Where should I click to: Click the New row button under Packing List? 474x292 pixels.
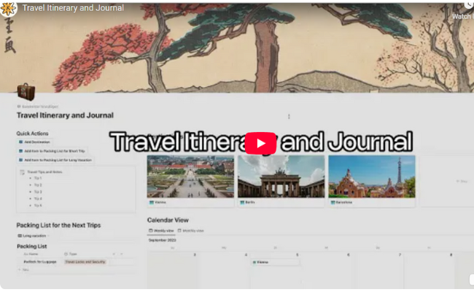[24, 269]
